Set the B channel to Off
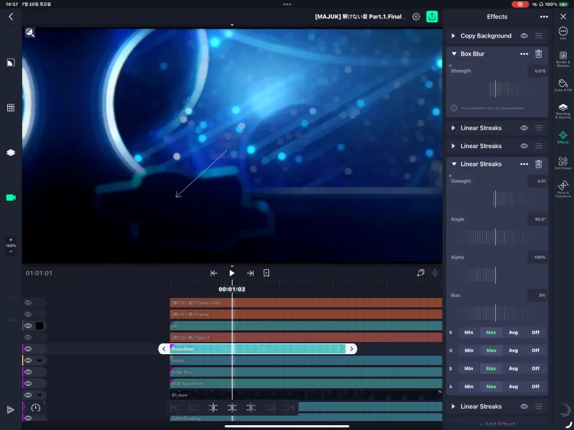Viewport: 574px width, 430px height. 536,368
